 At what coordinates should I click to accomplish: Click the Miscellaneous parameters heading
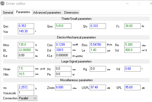click(76, 80)
